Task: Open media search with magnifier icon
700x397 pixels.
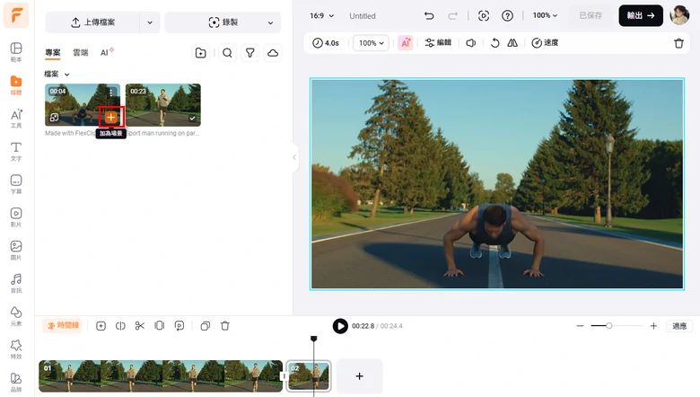Action: [227, 53]
